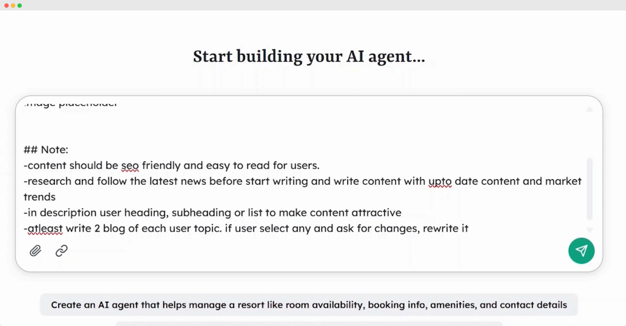The height and width of the screenshot is (326, 626).
Task: Click the prompt box scroll-up arrow
Action: pyautogui.click(x=589, y=109)
